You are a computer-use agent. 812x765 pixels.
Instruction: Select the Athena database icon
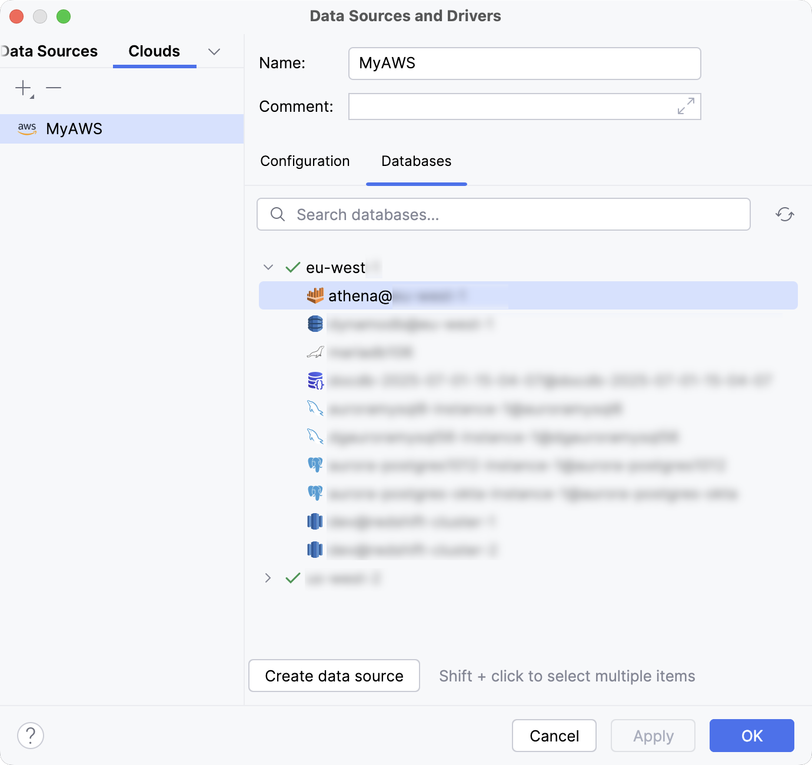315,295
